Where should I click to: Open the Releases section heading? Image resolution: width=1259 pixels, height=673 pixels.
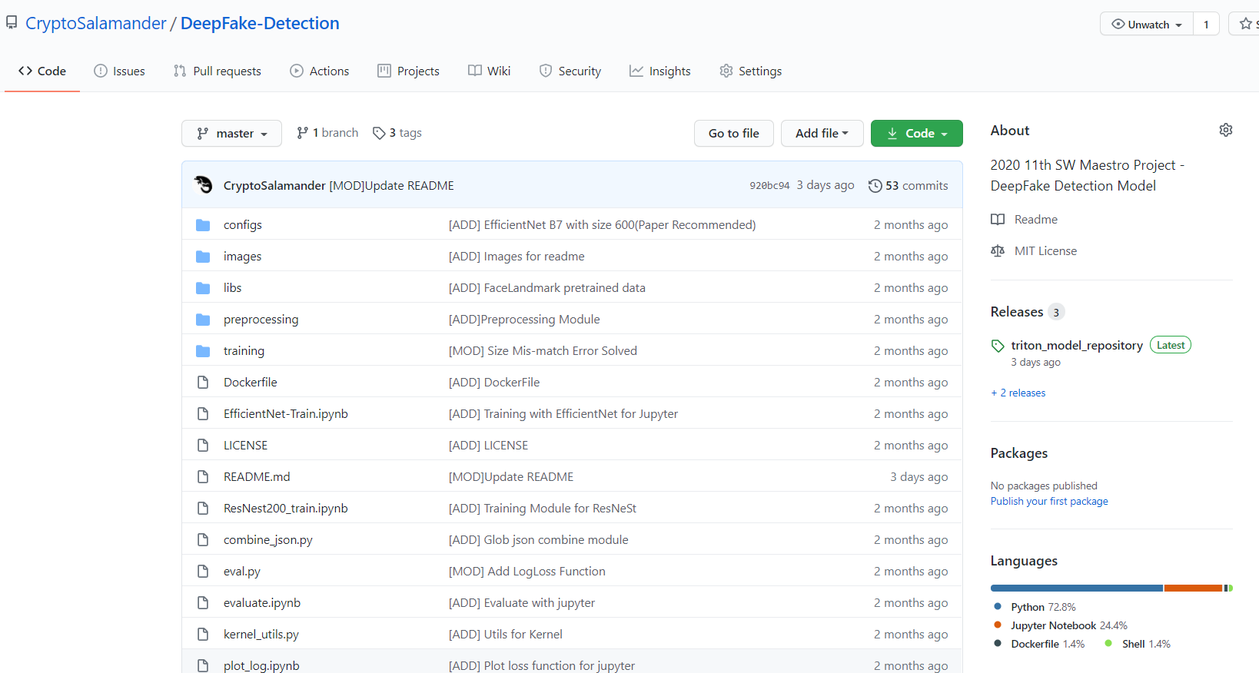[x=1016, y=312]
